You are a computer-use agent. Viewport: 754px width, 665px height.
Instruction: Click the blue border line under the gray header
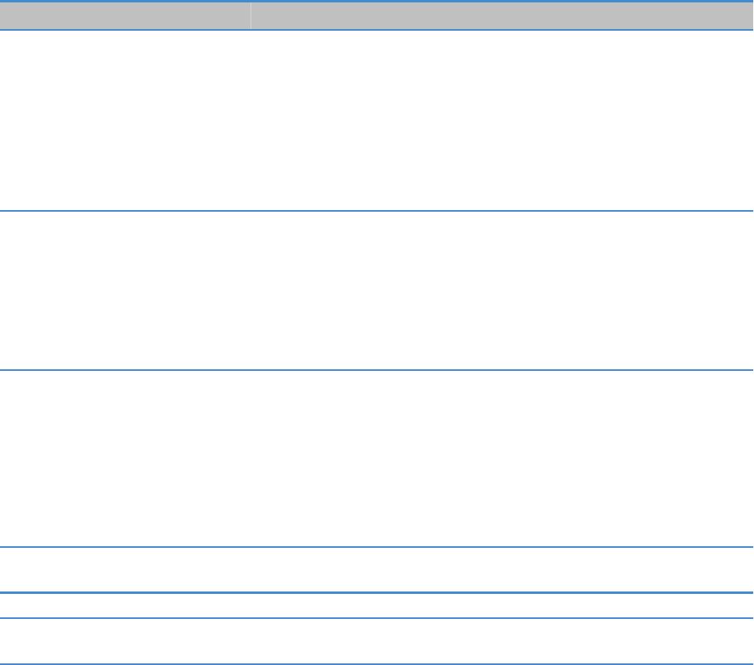pyautogui.click(x=377, y=30)
